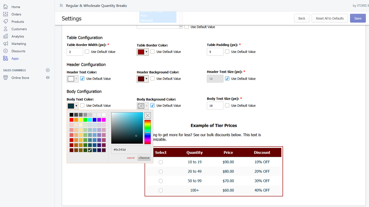Pick the bright red palette swatch
Image resolution: width=369 pixels, height=207 pixels.
tap(71, 120)
